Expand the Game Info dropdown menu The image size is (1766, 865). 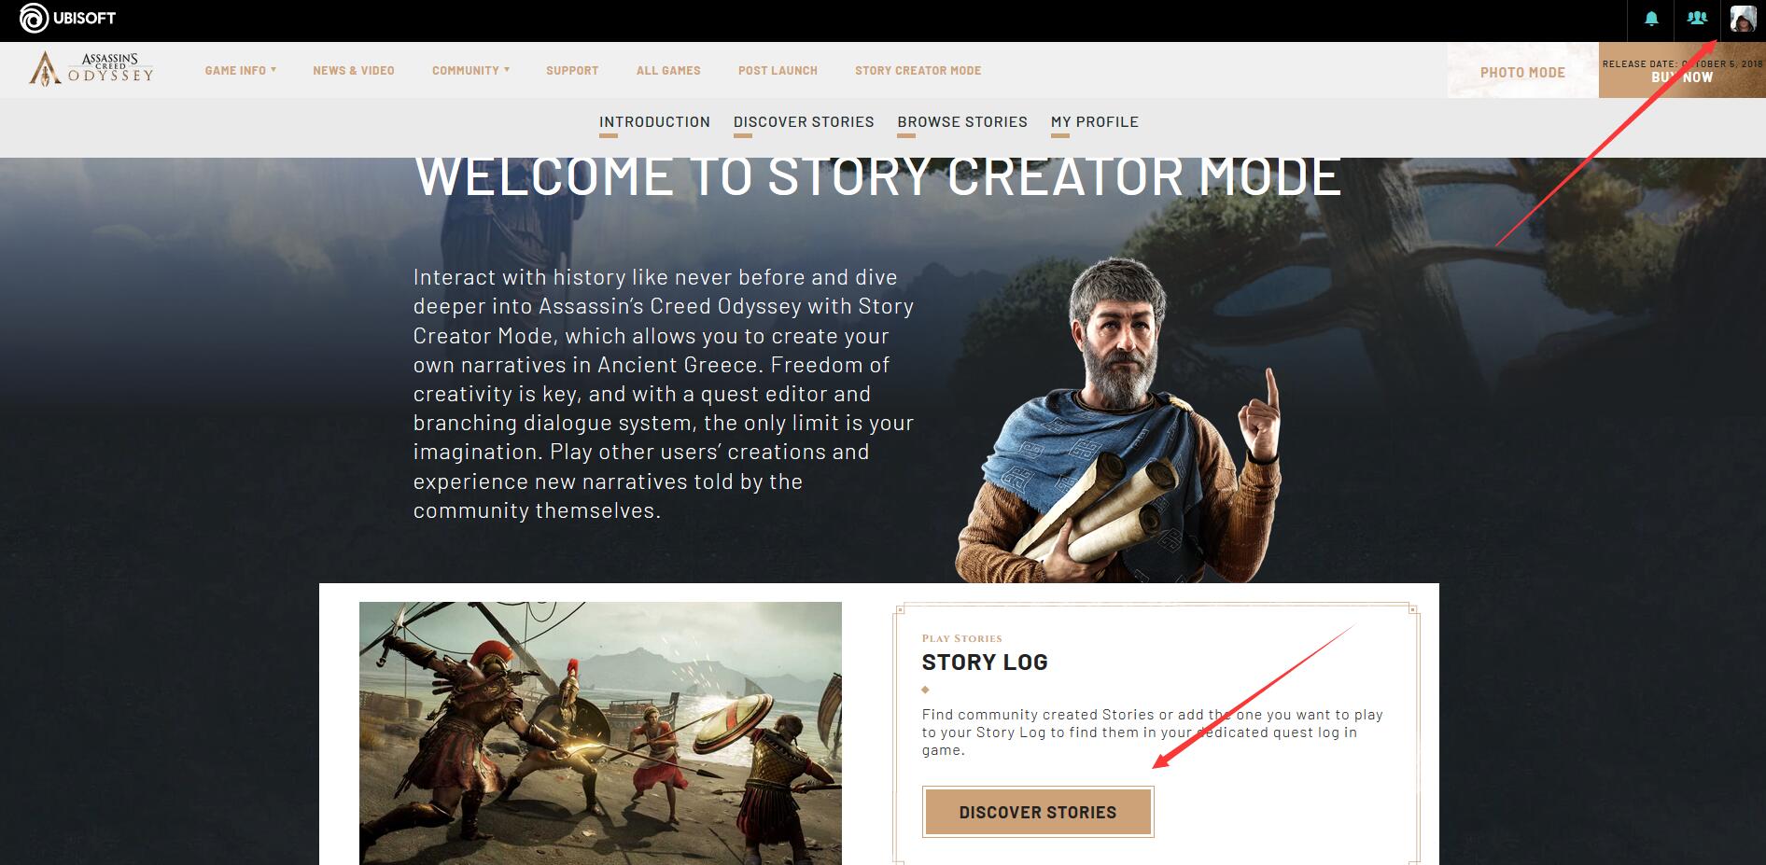click(240, 70)
